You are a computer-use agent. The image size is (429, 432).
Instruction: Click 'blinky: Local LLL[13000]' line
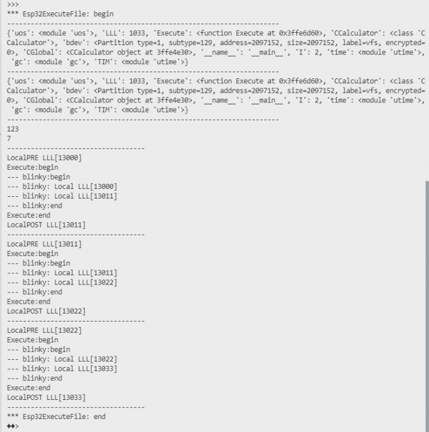pyautogui.click(x=62, y=186)
